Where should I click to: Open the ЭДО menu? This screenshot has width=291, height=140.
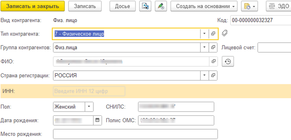pyautogui.click(x=278, y=6)
